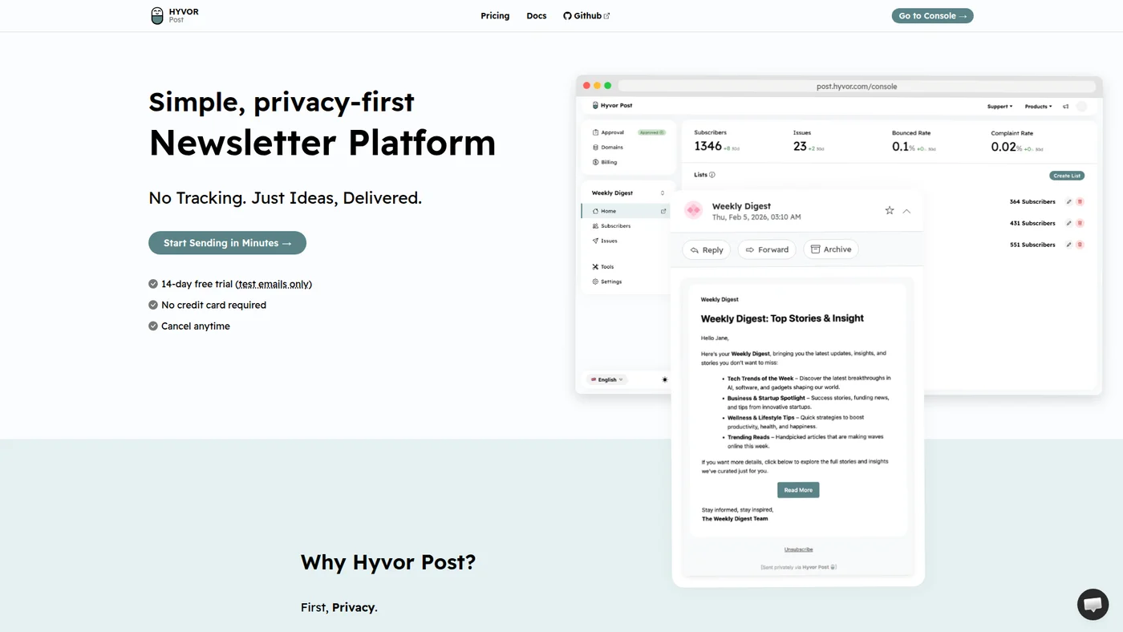This screenshot has height=632, width=1123.
Task: Click the Reply button
Action: click(x=707, y=249)
